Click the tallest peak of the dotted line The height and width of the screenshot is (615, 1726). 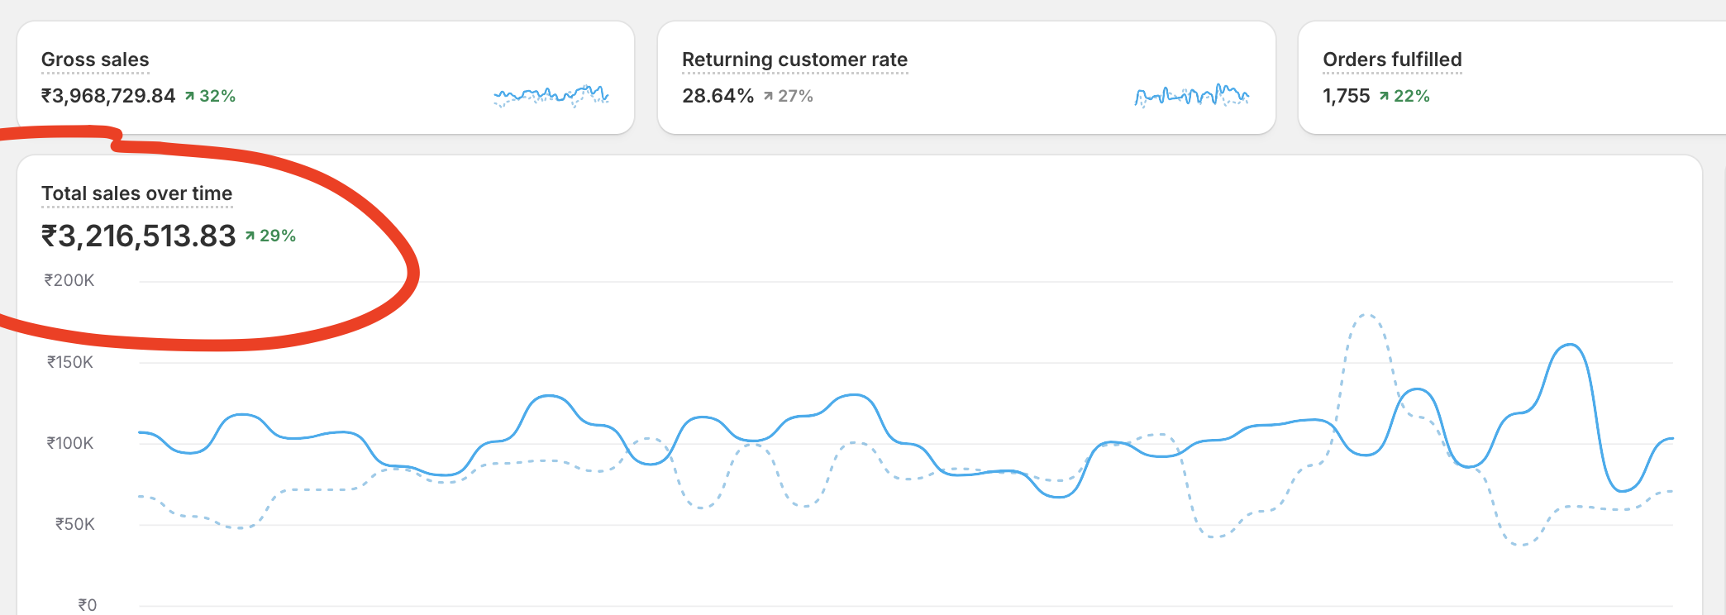(1366, 315)
